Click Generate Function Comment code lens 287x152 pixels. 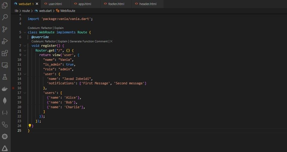[x=89, y=41]
